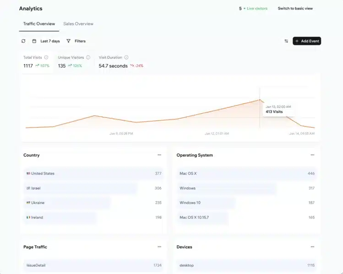
Task: Click the Ukraine flag icon
Action: [x=28, y=203]
